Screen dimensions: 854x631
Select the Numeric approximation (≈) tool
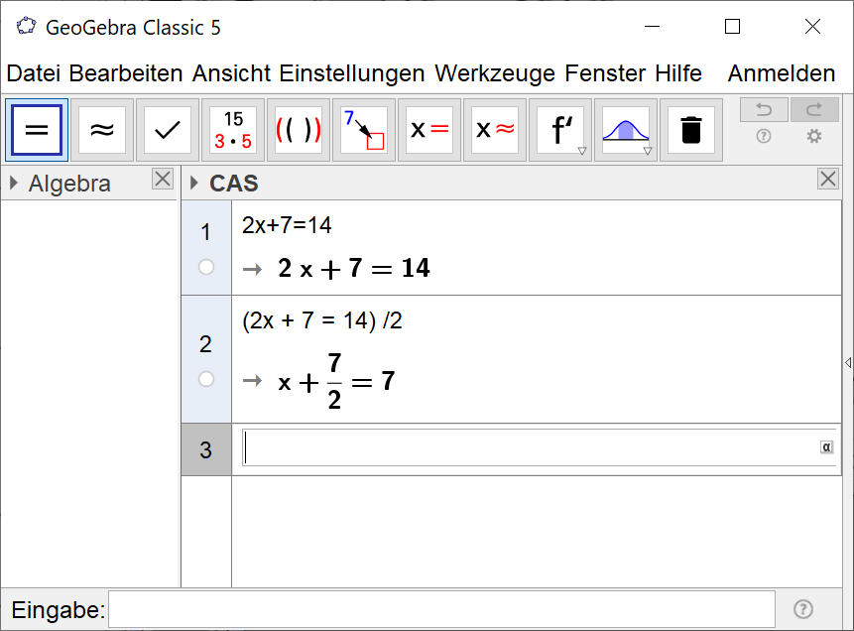(x=102, y=130)
